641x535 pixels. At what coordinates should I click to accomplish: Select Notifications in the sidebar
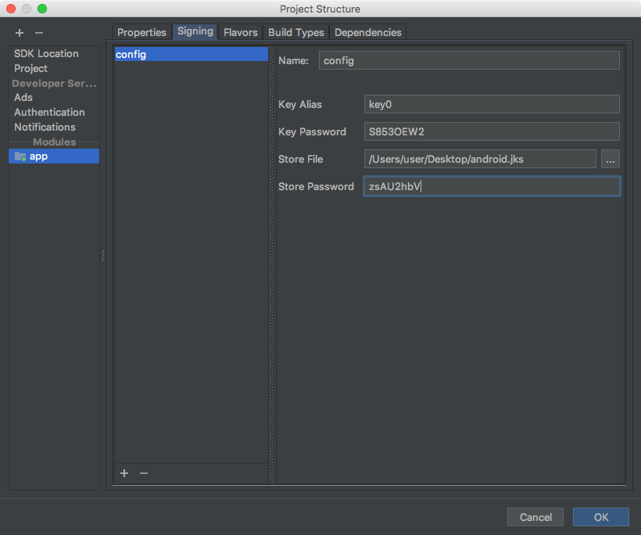tap(45, 127)
